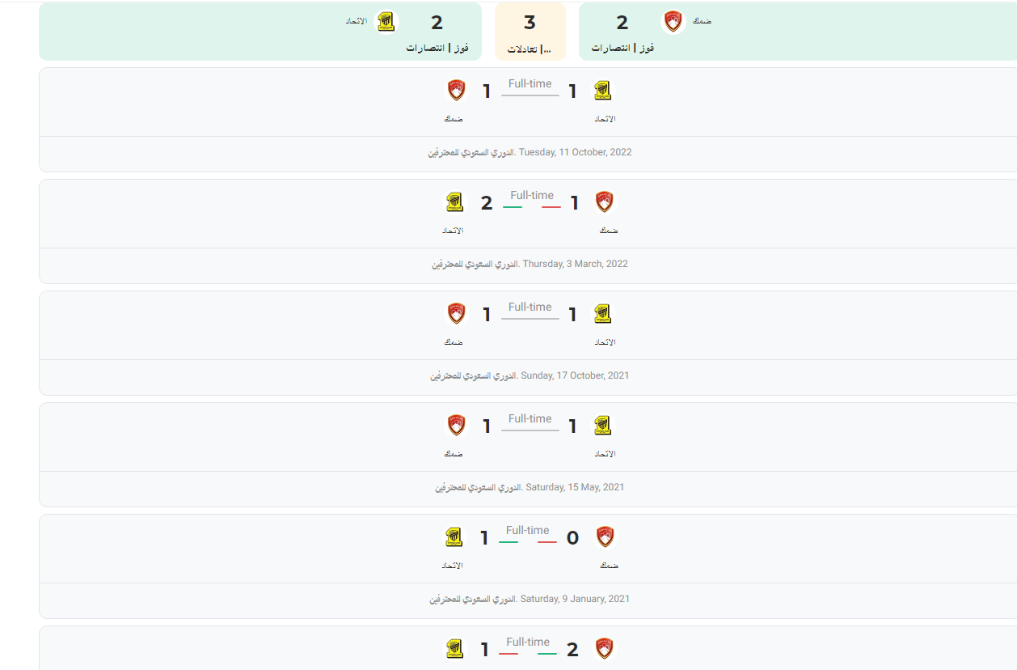The height and width of the screenshot is (670, 1017).
Task: Click Damac crest in the wins summary card
Action: (x=673, y=22)
